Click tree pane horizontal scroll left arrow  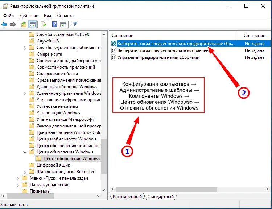(3, 196)
